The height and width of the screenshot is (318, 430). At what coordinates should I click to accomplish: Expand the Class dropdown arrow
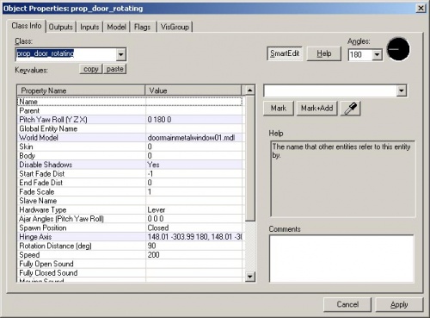[121, 54]
